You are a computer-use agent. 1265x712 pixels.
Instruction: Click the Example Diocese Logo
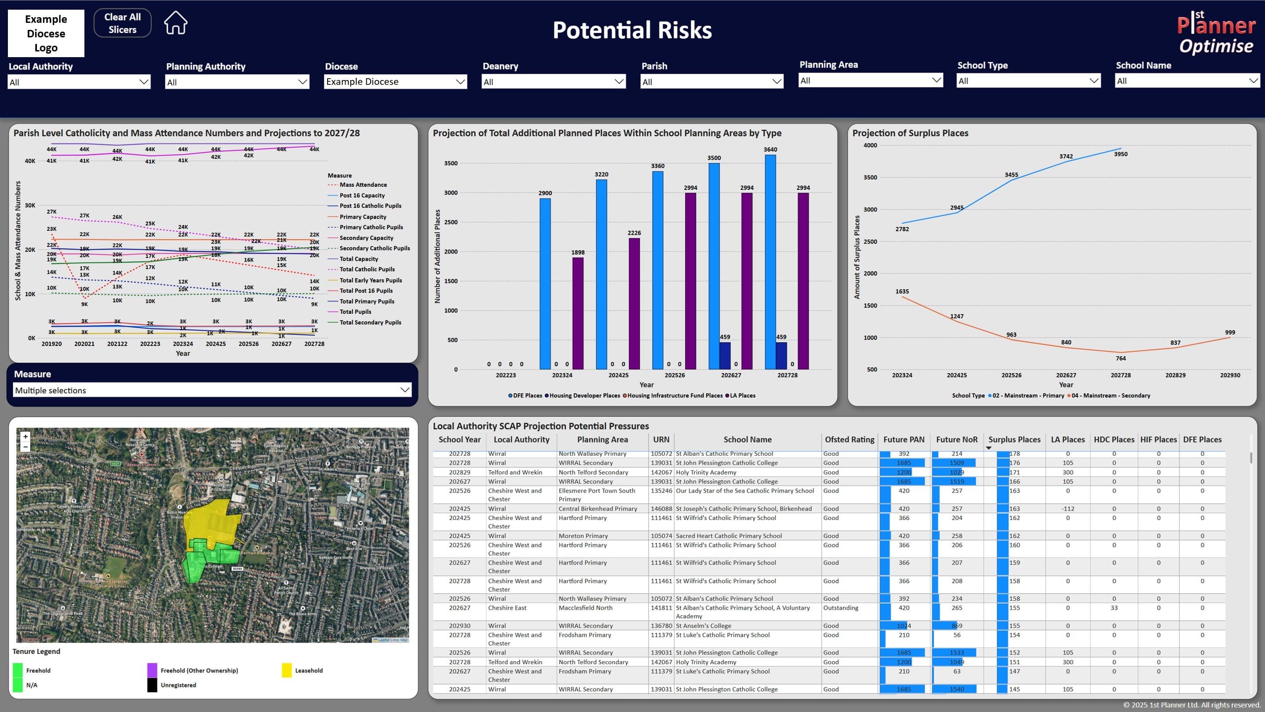[x=45, y=33]
